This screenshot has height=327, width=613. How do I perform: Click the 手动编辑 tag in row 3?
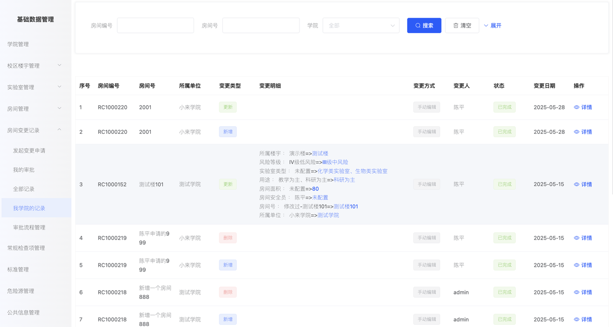[x=427, y=185]
